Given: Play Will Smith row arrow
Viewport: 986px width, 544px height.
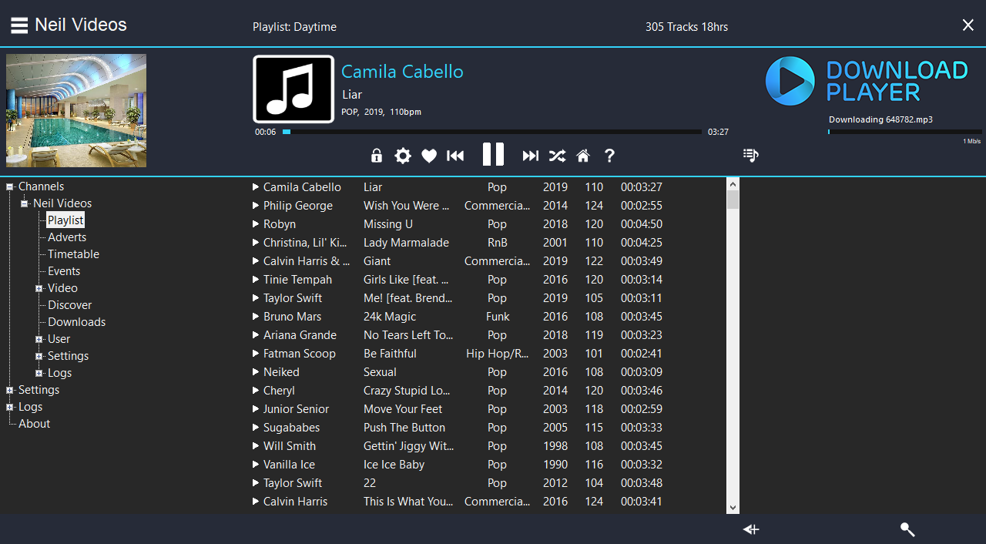Looking at the screenshot, I should (x=256, y=446).
